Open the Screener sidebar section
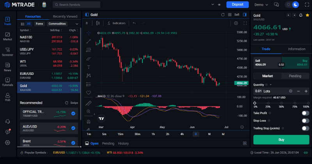This screenshot has height=164, width=312. 7,52
